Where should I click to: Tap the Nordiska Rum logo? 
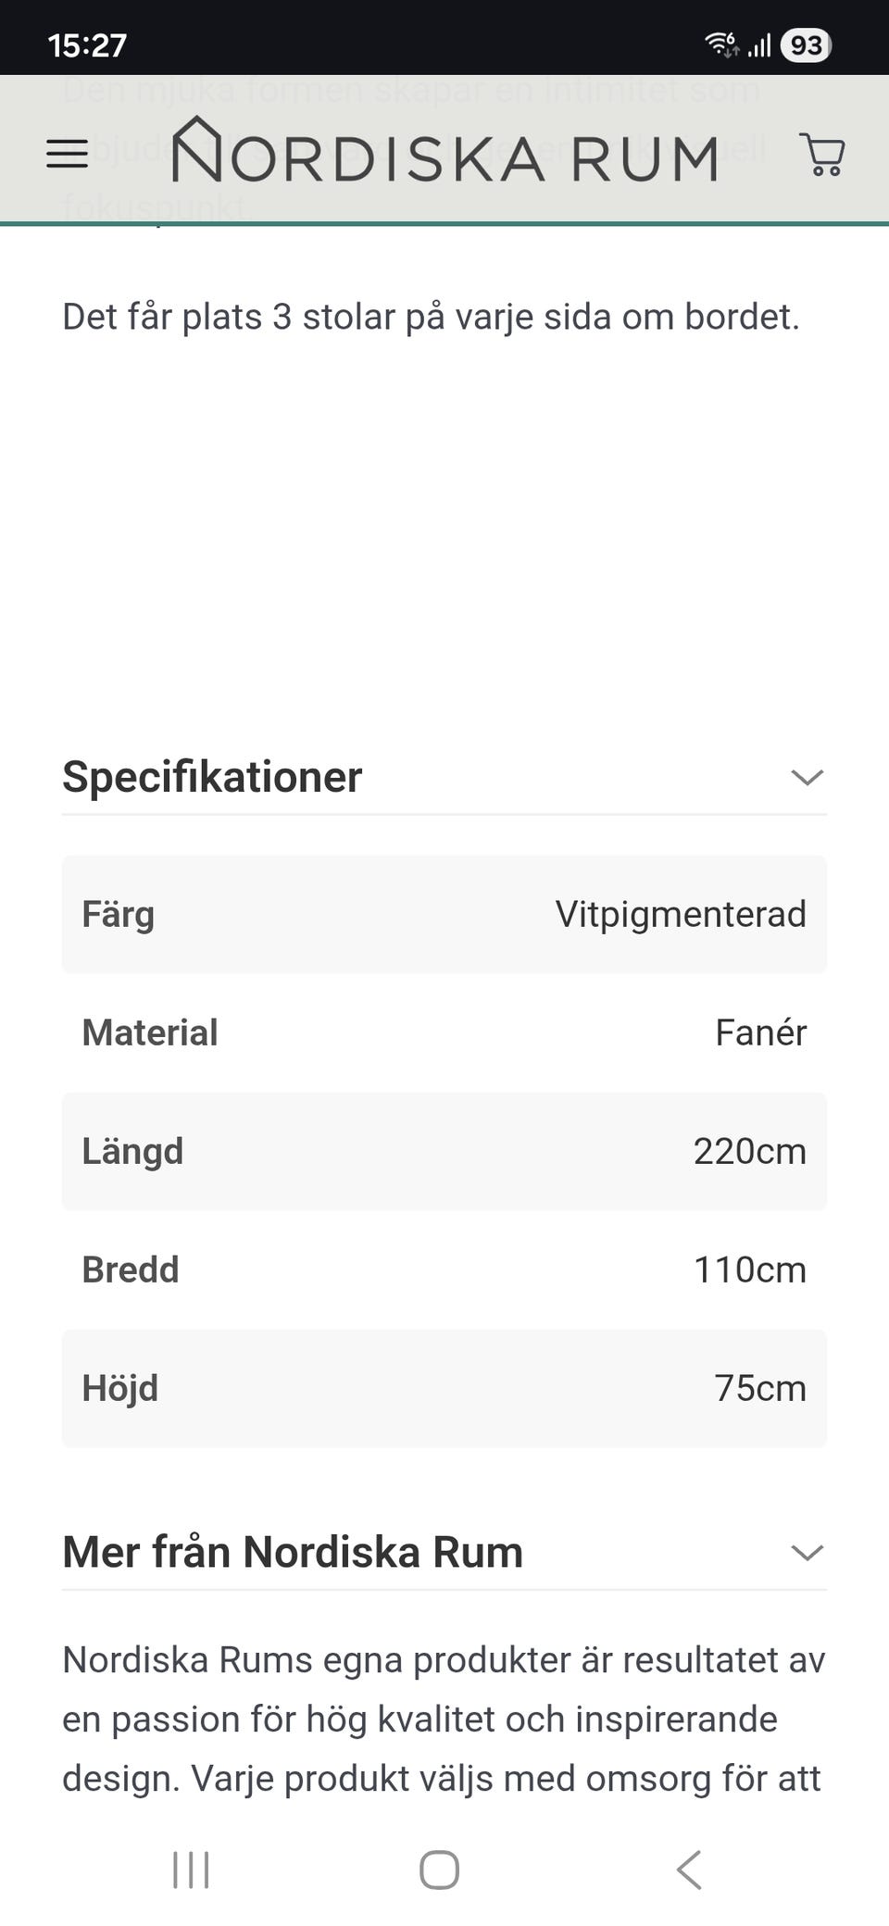click(444, 151)
